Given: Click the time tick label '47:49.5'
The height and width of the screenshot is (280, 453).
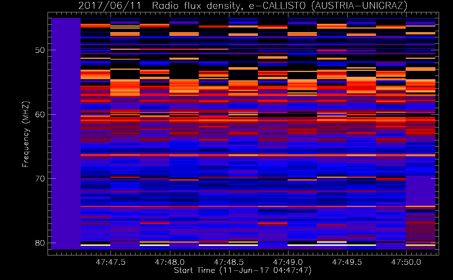Looking at the screenshot, I should [x=347, y=262].
